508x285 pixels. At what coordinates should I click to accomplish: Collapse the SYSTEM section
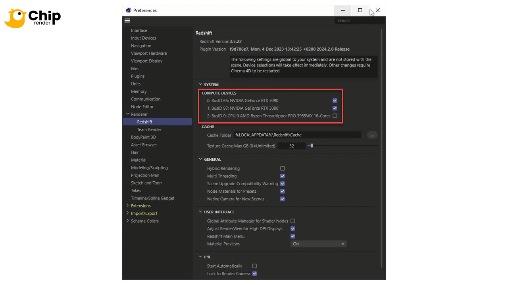200,84
